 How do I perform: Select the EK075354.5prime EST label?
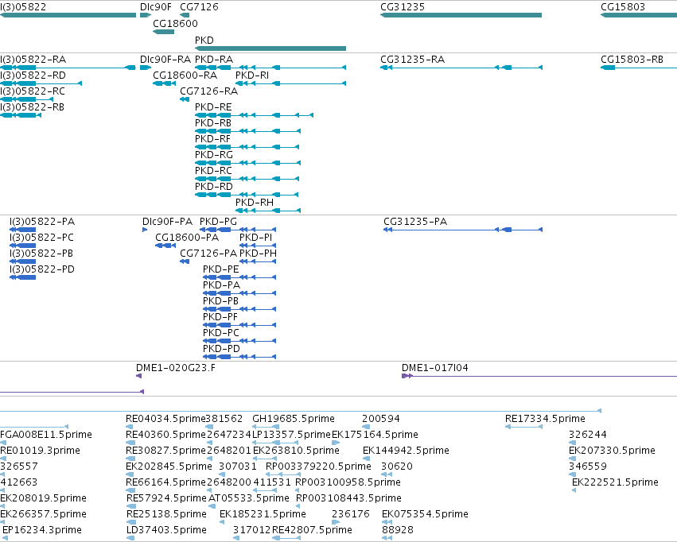tap(426, 514)
